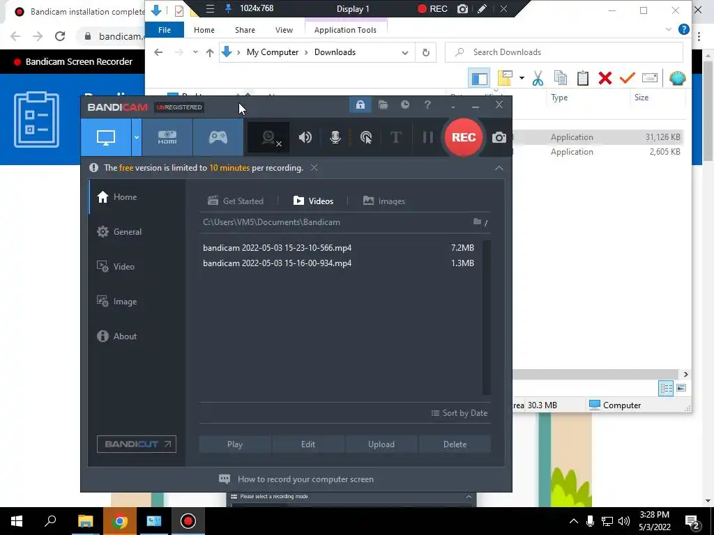Click Paste clipboard icon in Explorer toolbar
Image resolution: width=714 pixels, height=535 pixels.
[x=583, y=78]
